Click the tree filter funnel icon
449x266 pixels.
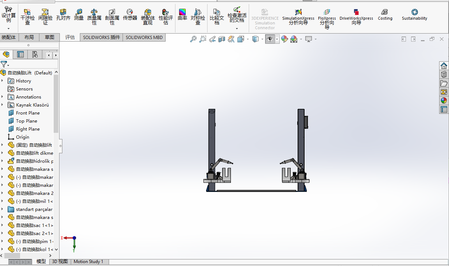4,64
